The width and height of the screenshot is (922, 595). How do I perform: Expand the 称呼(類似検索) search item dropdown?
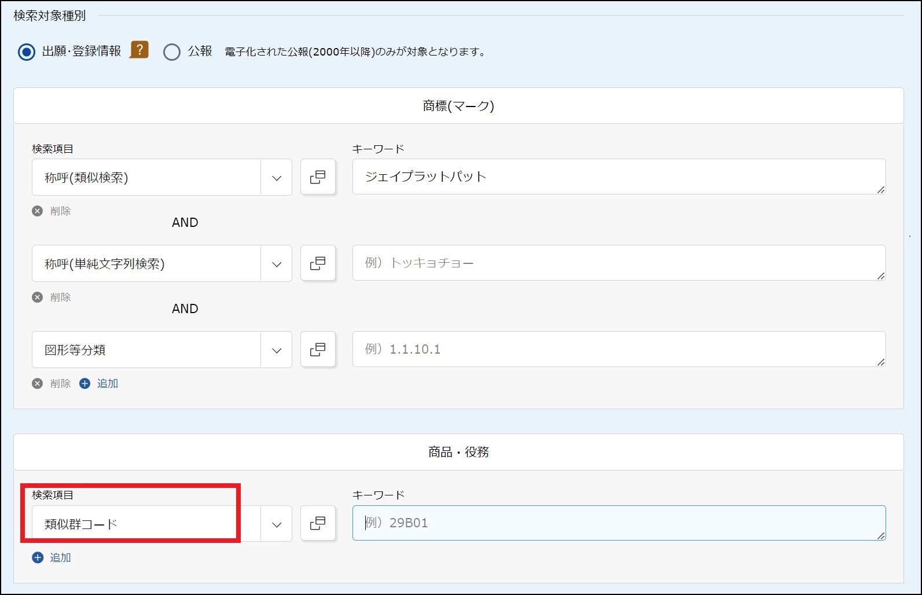277,178
